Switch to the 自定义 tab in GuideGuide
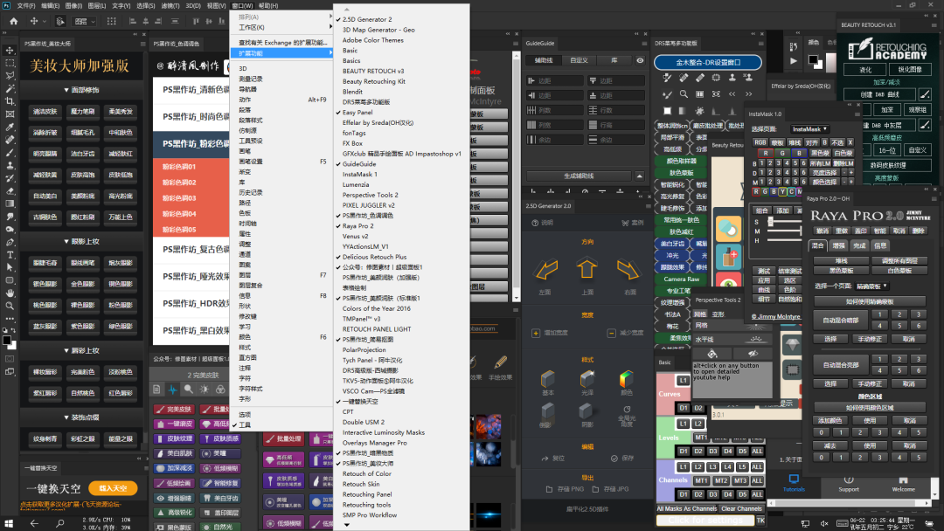The height and width of the screenshot is (531, 944). pyautogui.click(x=580, y=61)
